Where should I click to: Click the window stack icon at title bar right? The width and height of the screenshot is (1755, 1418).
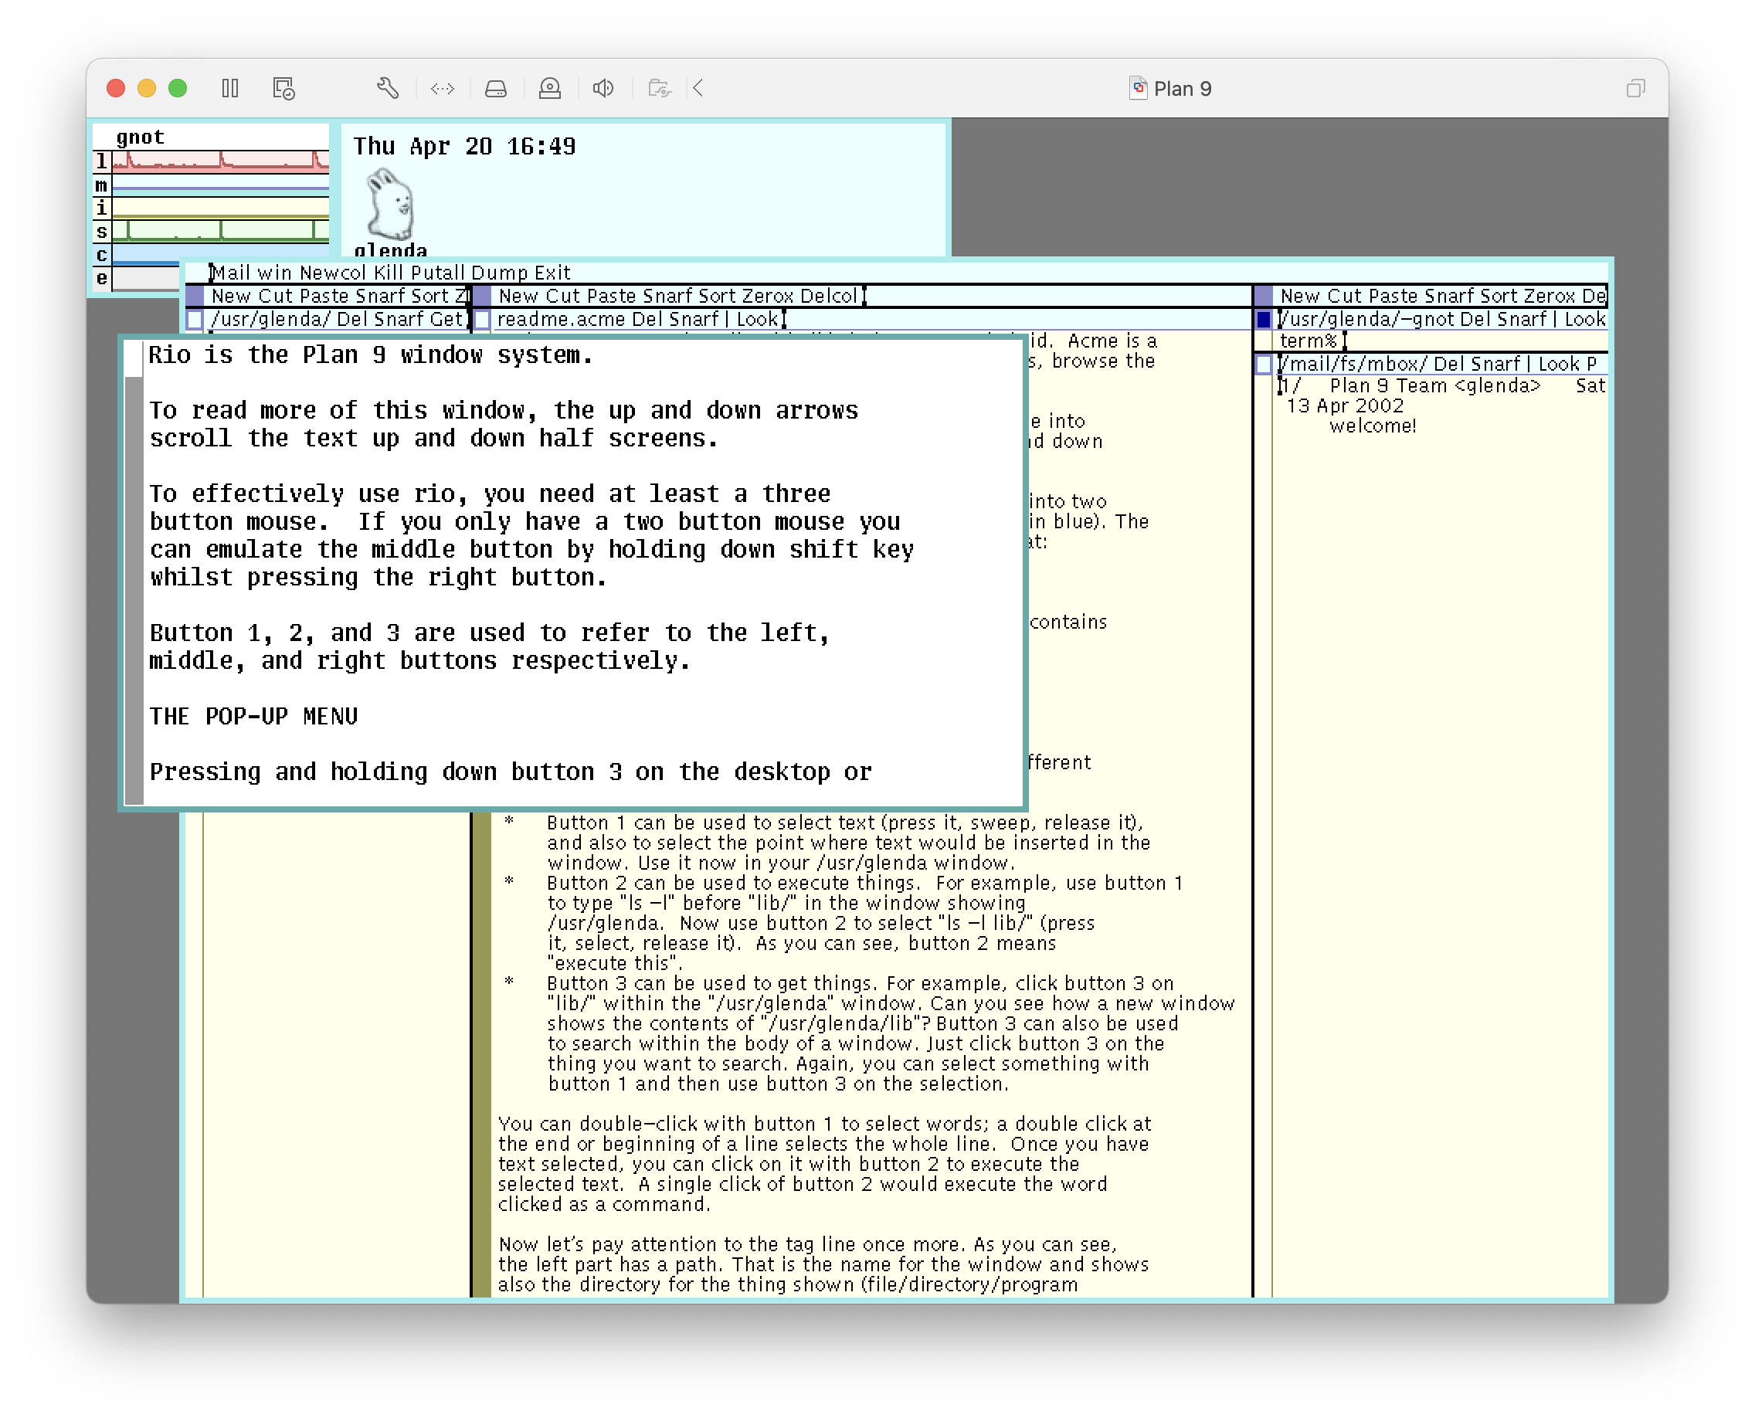point(1635,88)
